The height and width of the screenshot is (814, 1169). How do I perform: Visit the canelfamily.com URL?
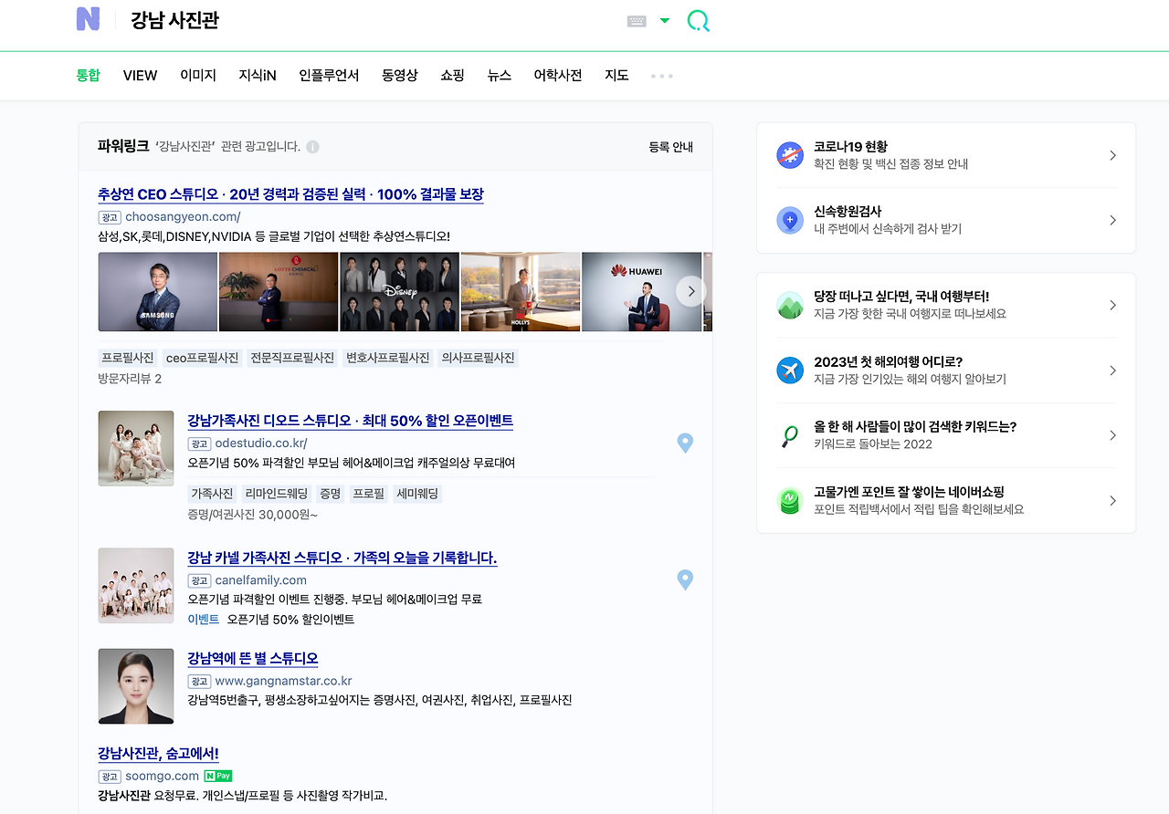point(261,580)
